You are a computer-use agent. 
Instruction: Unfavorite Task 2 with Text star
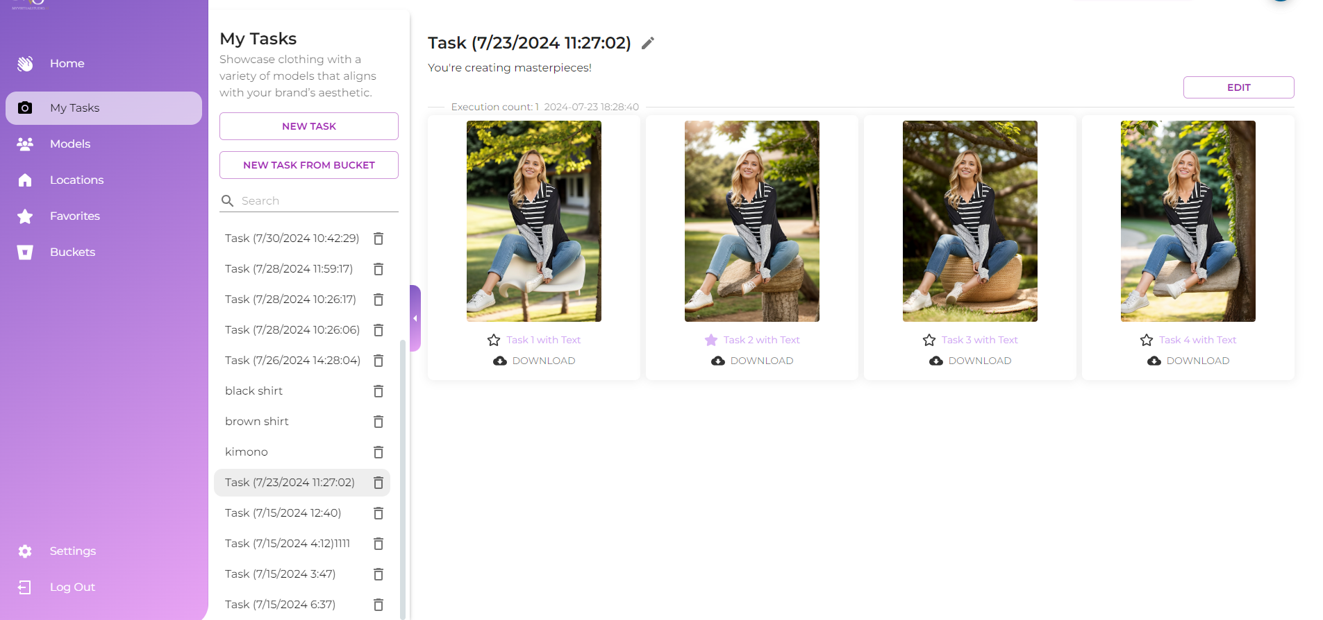click(x=711, y=340)
